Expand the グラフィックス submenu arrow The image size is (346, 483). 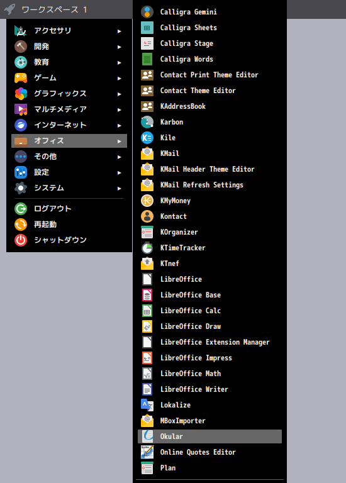pos(120,94)
